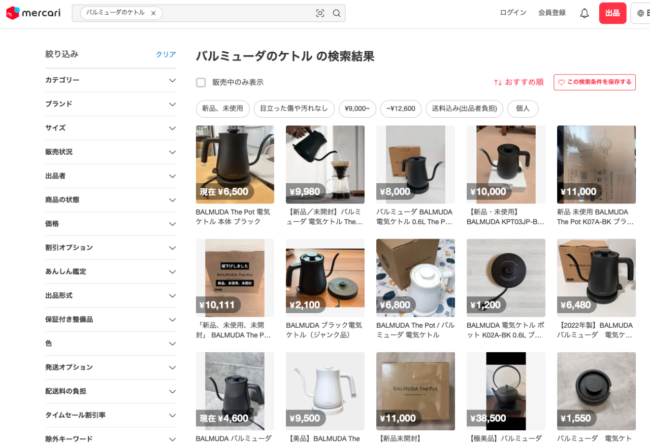Viewport: 650px width, 444px height.
Task: Expand the 出品者 filter
Action: pos(111,176)
